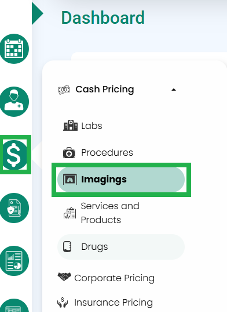The width and height of the screenshot is (227, 312).
Task: Open Corporate Pricing link
Action: (114, 278)
